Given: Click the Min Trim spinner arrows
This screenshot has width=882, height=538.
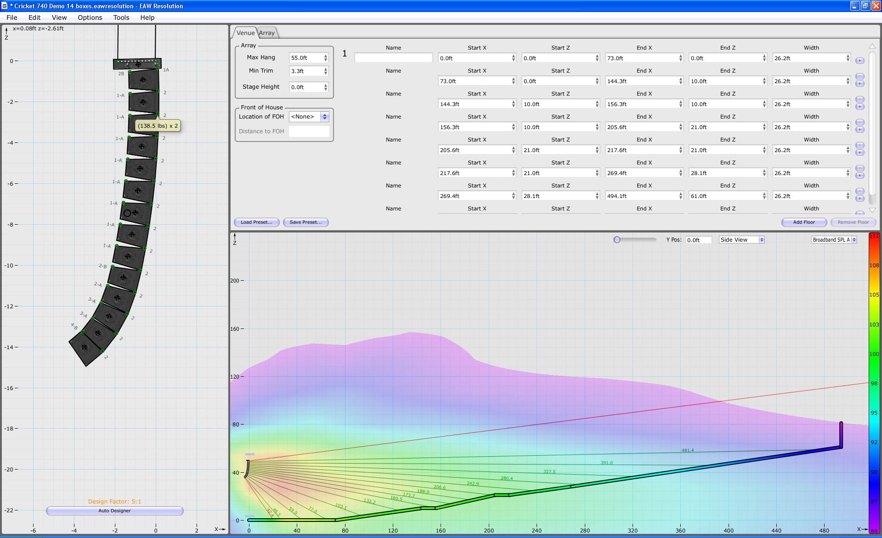Looking at the screenshot, I should [x=325, y=71].
